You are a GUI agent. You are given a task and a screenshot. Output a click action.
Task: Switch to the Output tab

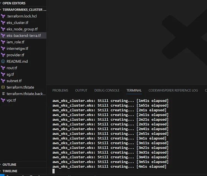click(81, 90)
